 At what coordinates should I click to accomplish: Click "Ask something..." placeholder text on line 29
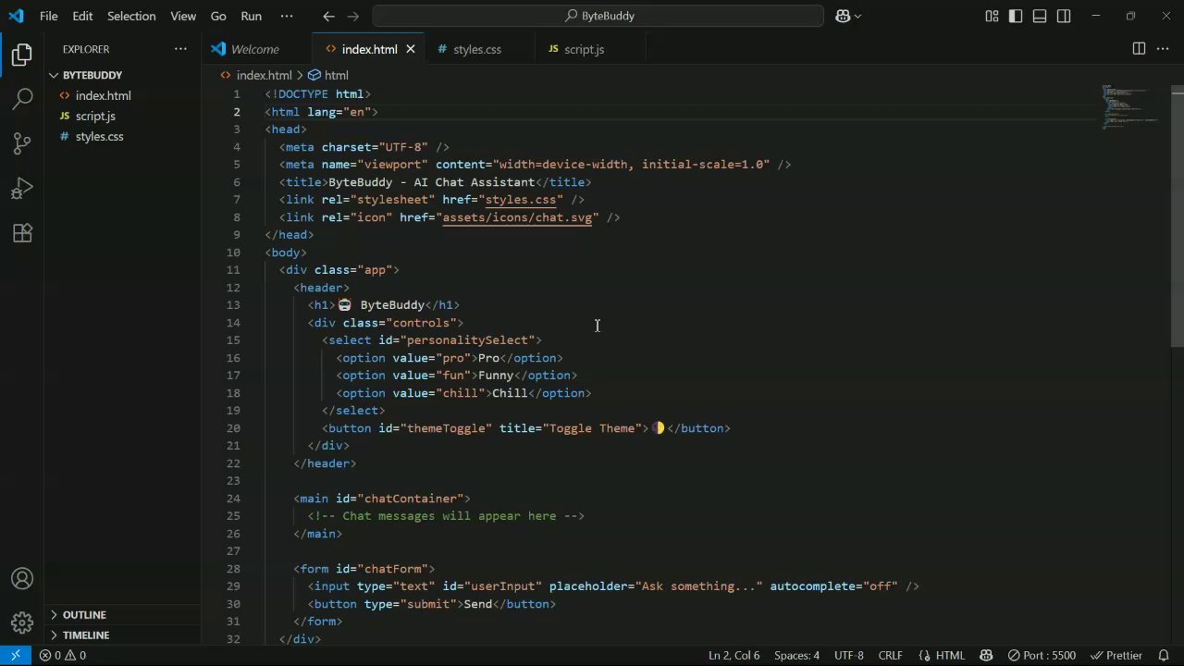(x=698, y=586)
